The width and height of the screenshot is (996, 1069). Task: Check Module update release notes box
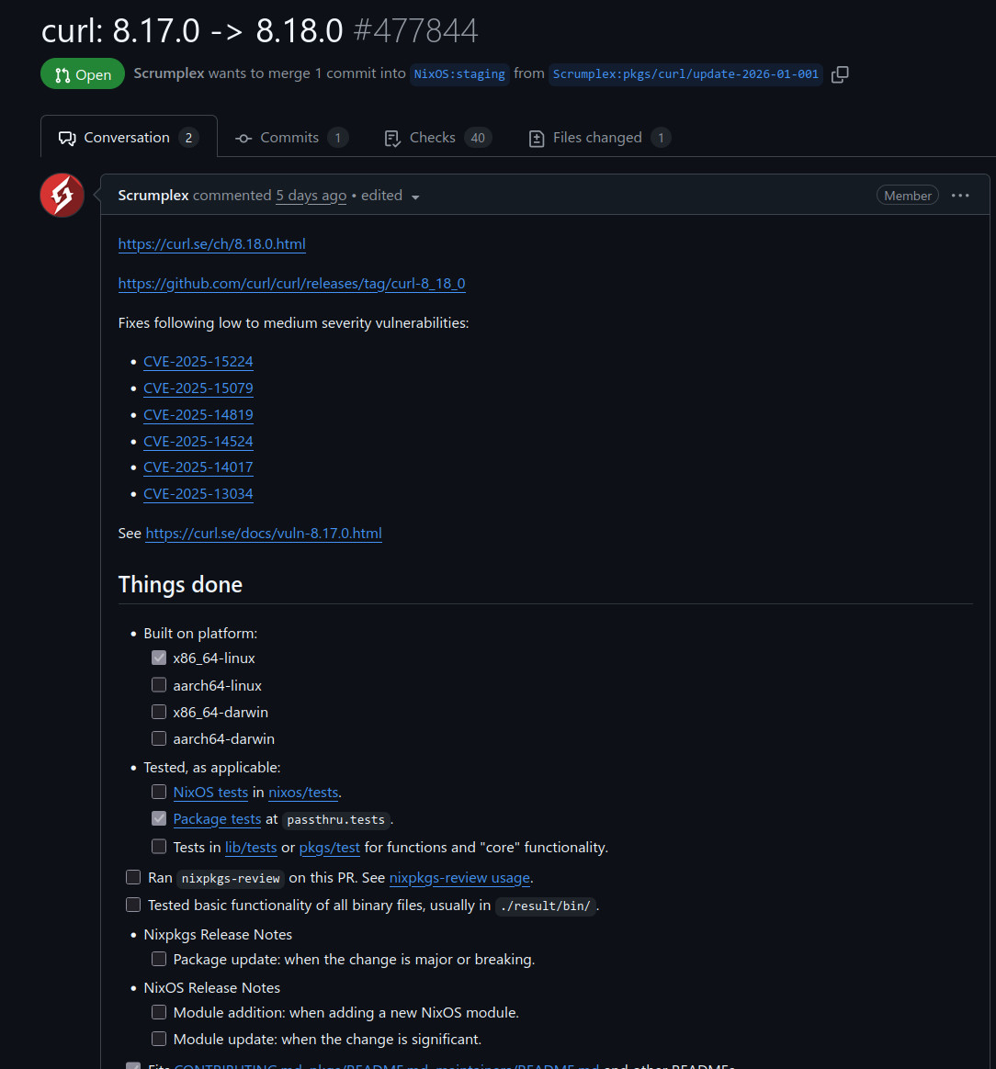[x=159, y=1039]
